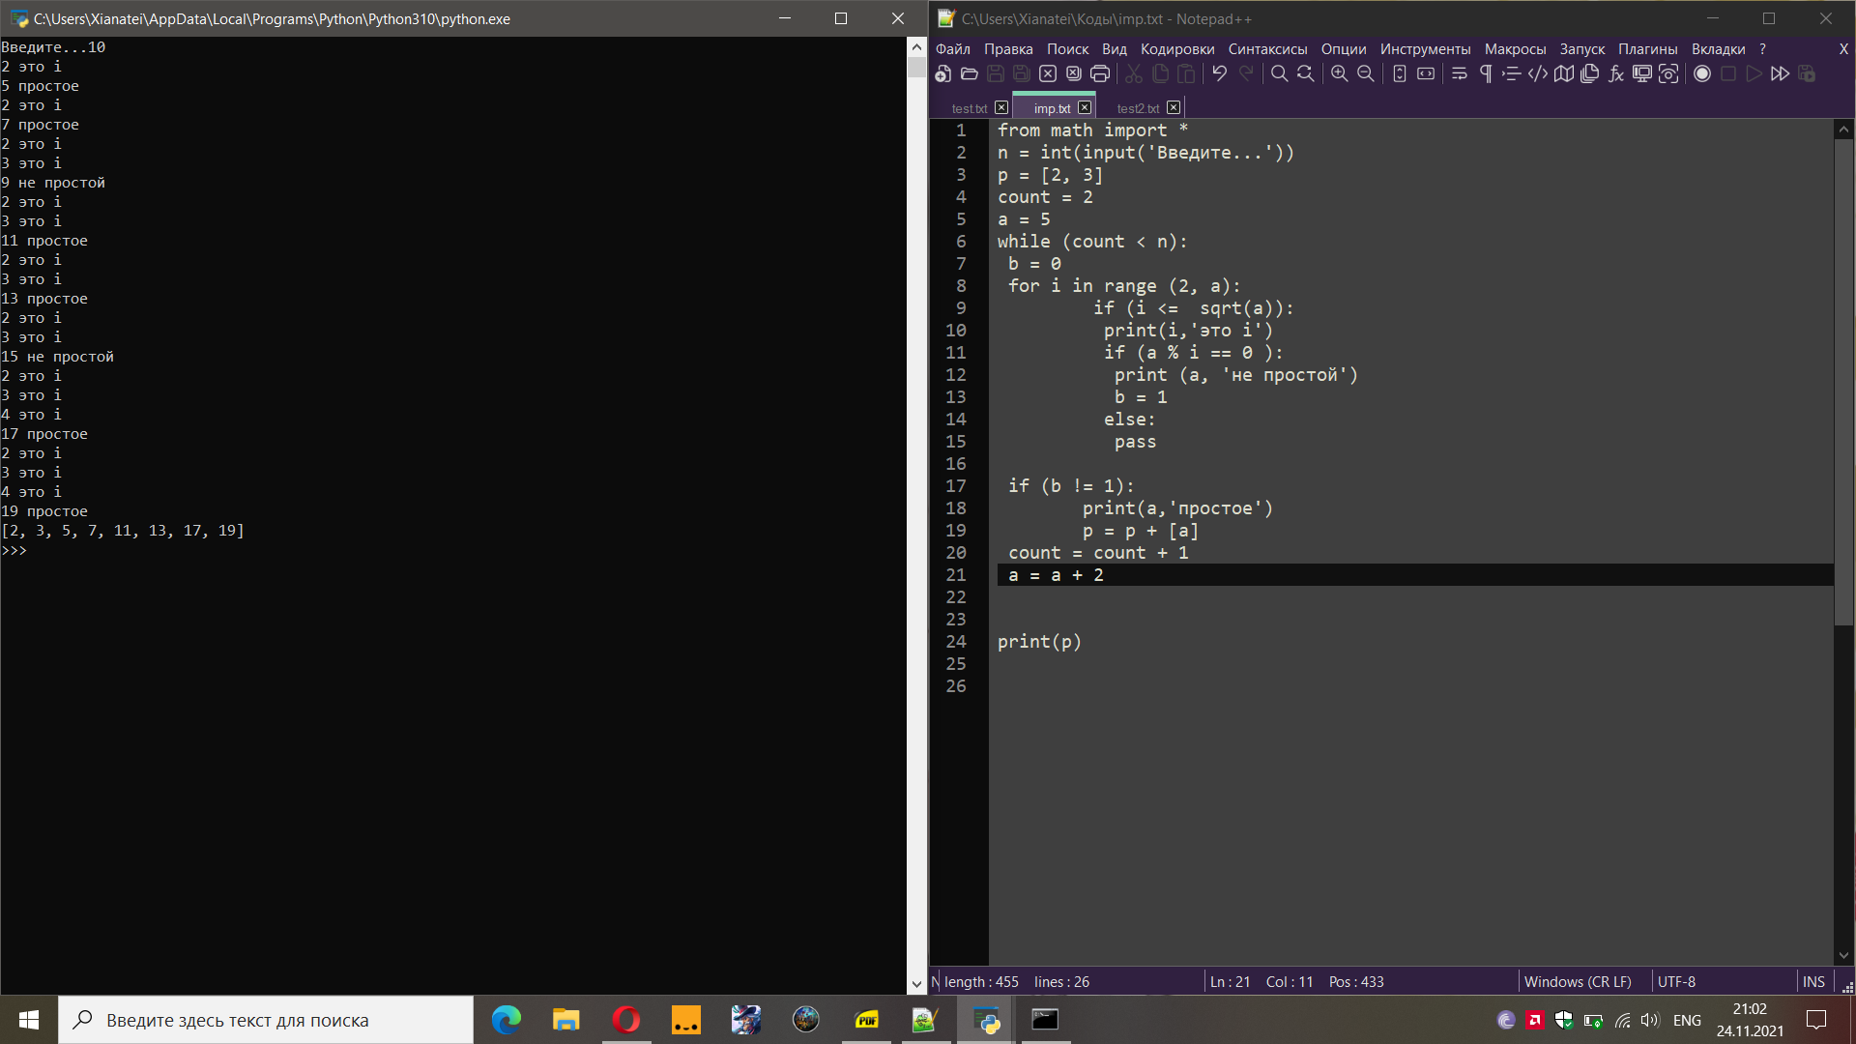Open the Правка menu
Viewport: 1856px width, 1044px height.
click(1008, 49)
